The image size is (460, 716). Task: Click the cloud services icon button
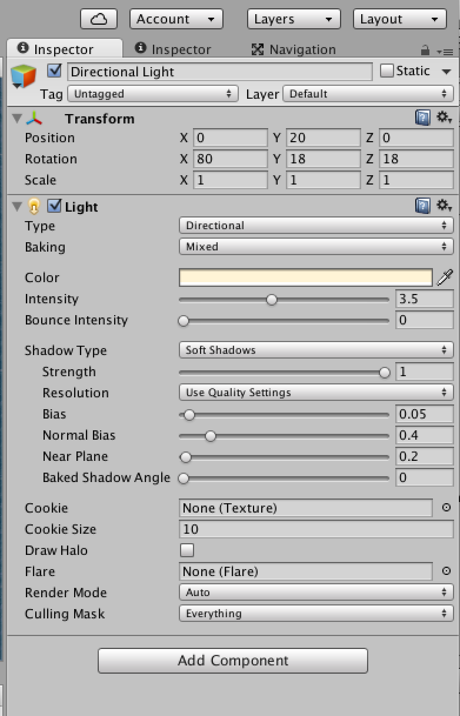(x=99, y=19)
